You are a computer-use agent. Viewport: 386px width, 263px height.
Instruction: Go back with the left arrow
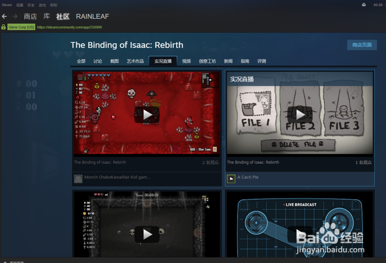pyautogui.click(x=4, y=17)
